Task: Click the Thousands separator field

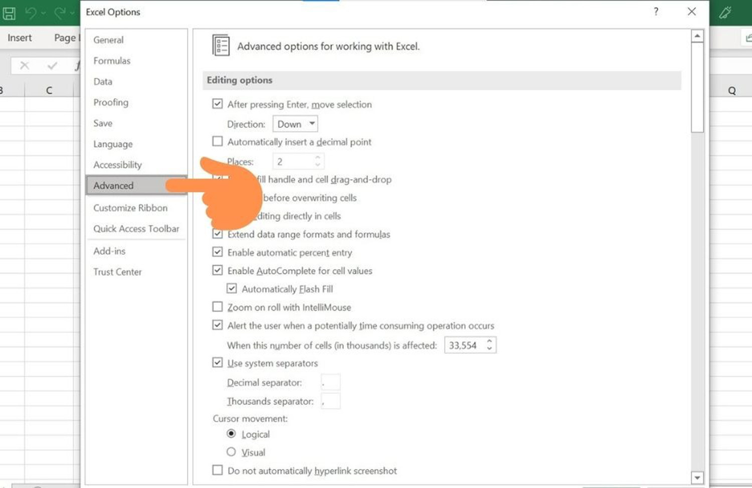Action: coord(330,401)
